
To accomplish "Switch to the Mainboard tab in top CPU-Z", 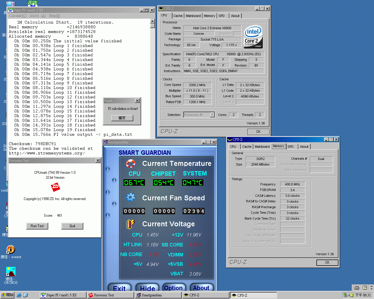I will (193, 16).
